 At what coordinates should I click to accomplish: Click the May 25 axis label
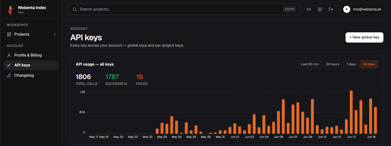(162, 137)
